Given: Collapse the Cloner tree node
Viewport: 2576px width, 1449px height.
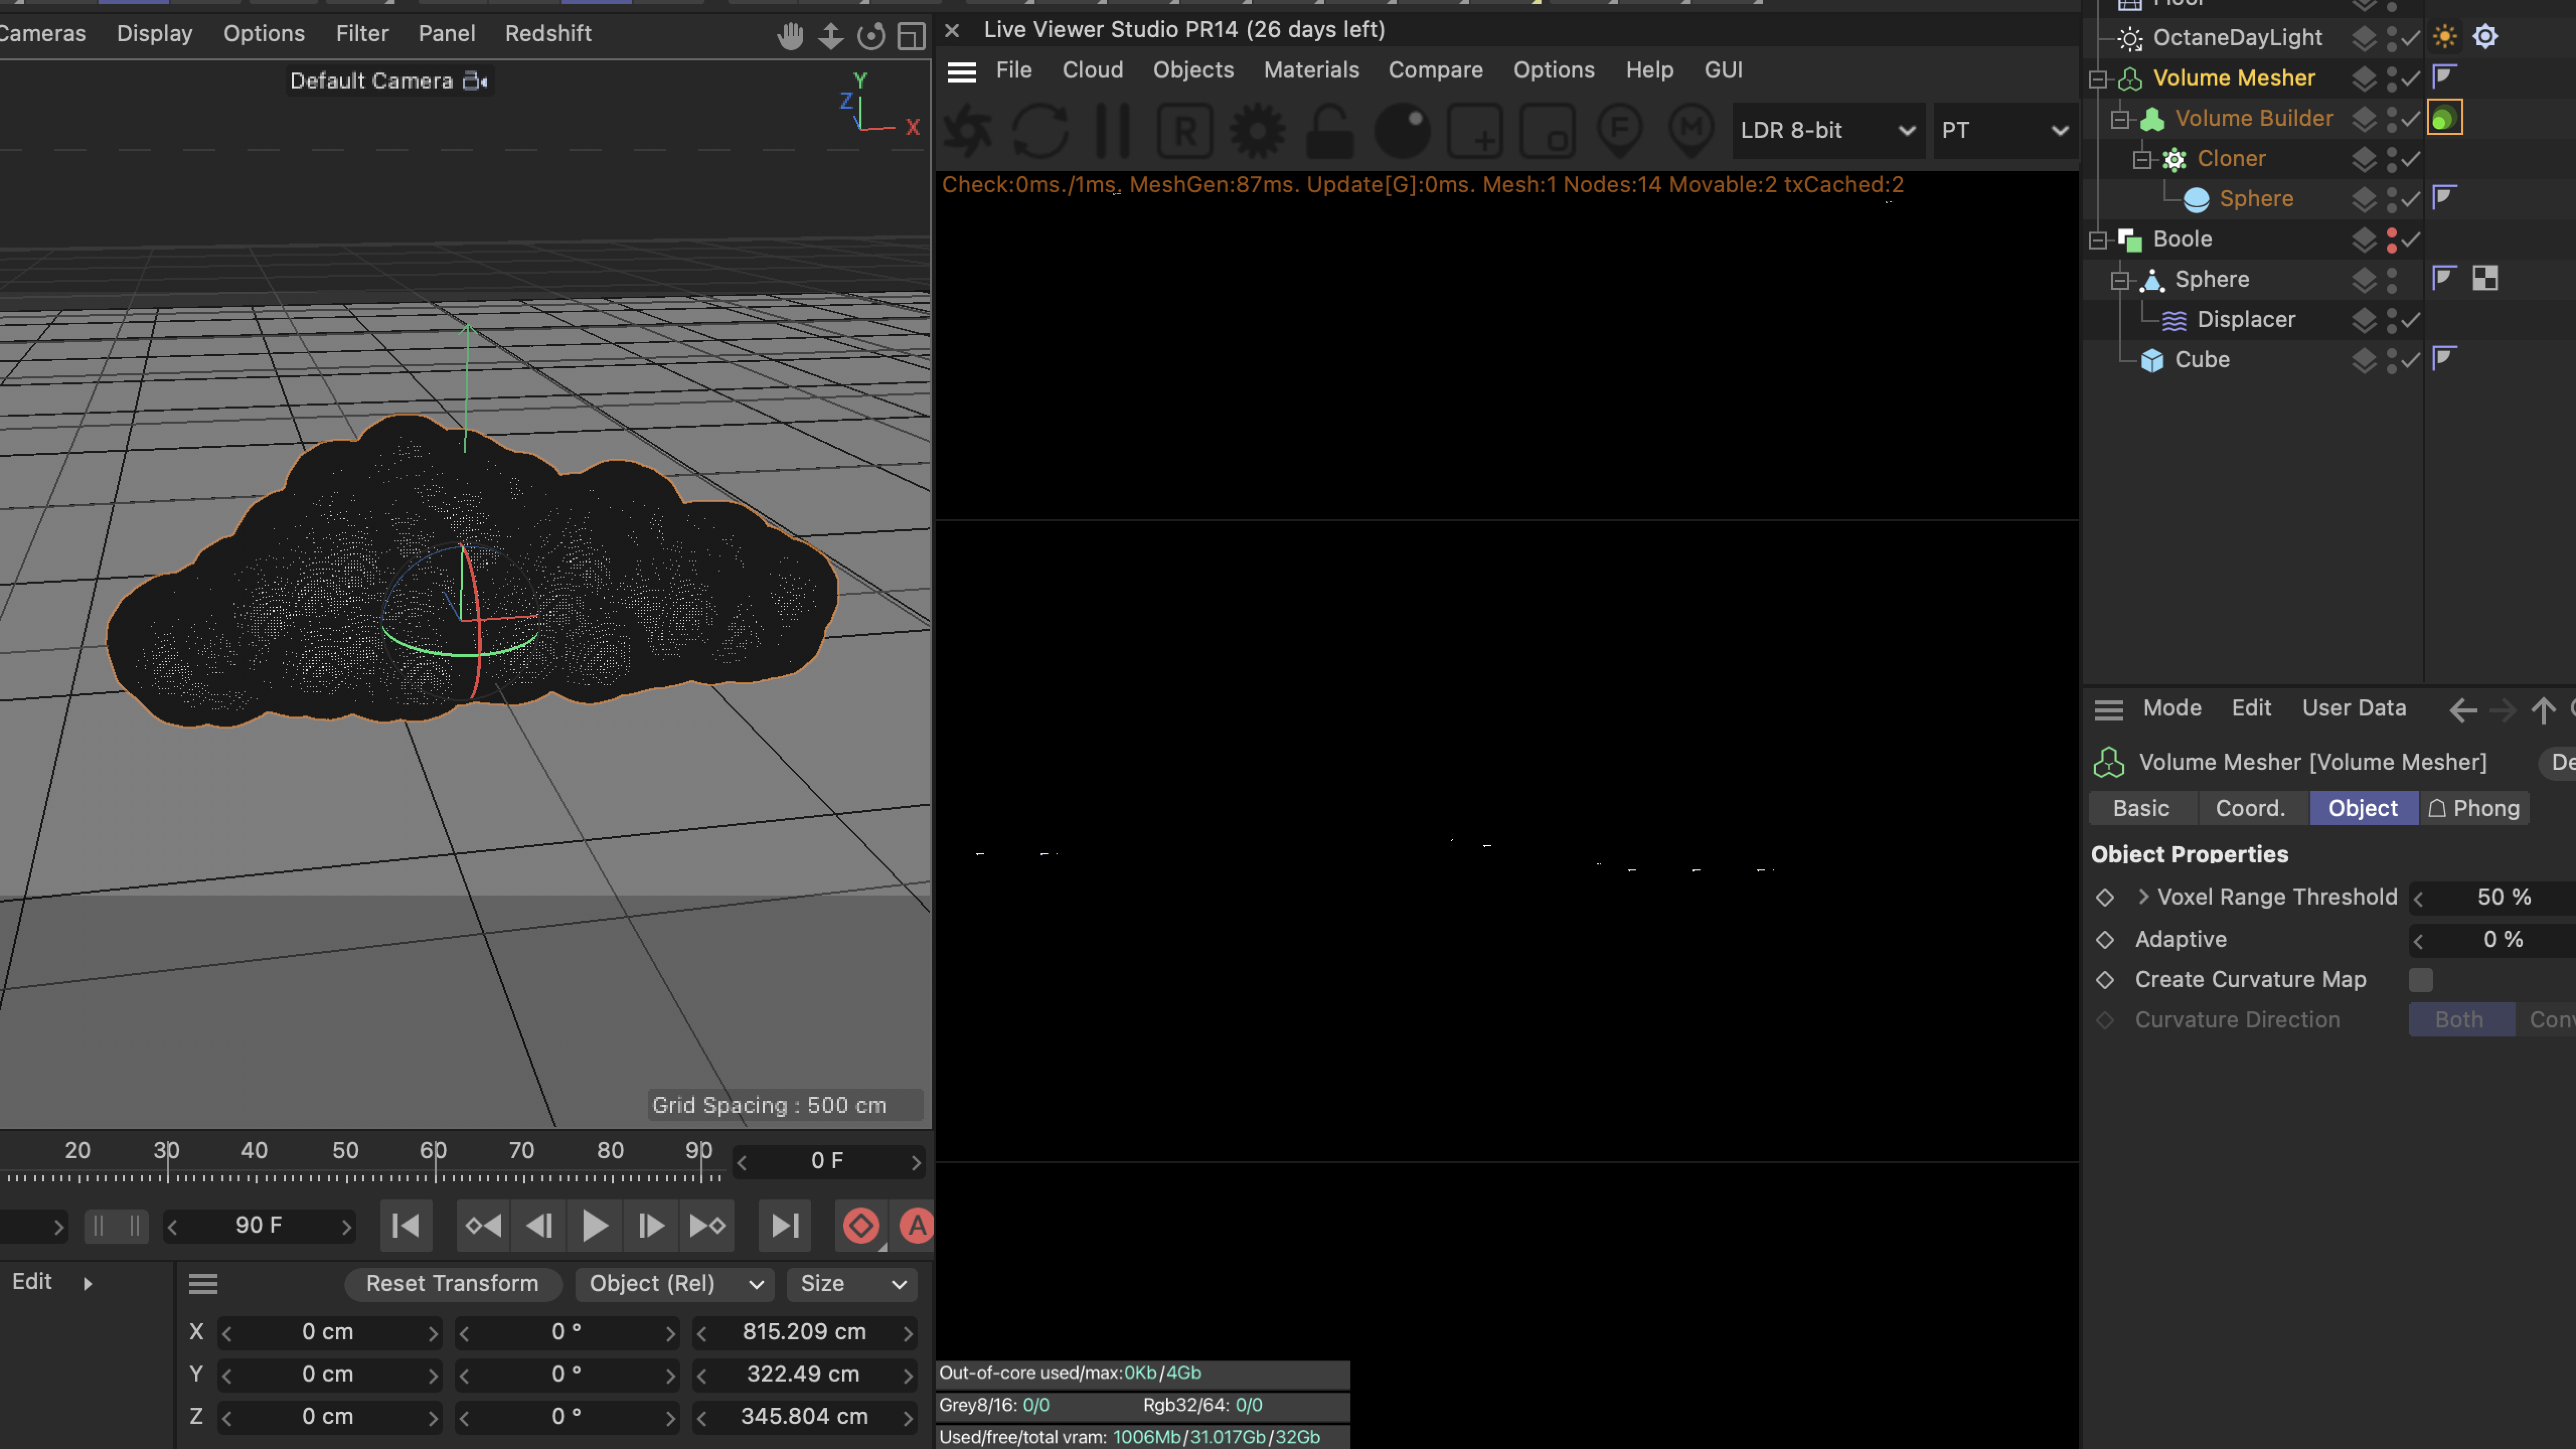Looking at the screenshot, I should click(x=2142, y=159).
